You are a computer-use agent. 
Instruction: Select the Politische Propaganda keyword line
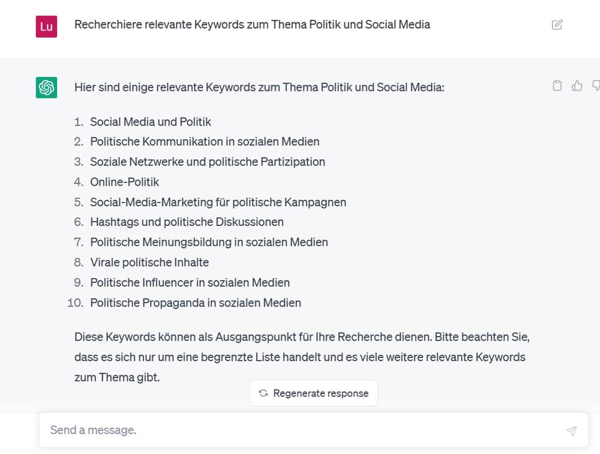pyautogui.click(x=195, y=303)
